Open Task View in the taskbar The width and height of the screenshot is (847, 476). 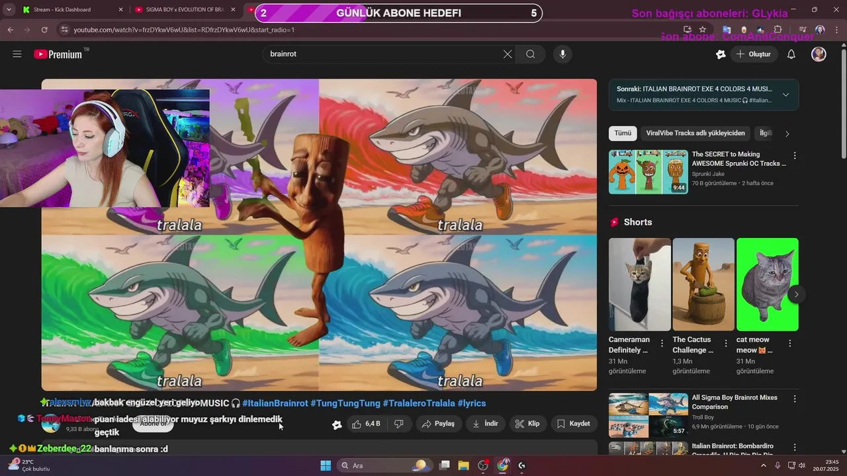click(x=445, y=465)
